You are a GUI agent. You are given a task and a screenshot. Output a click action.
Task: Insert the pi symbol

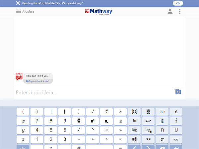pos(162,139)
